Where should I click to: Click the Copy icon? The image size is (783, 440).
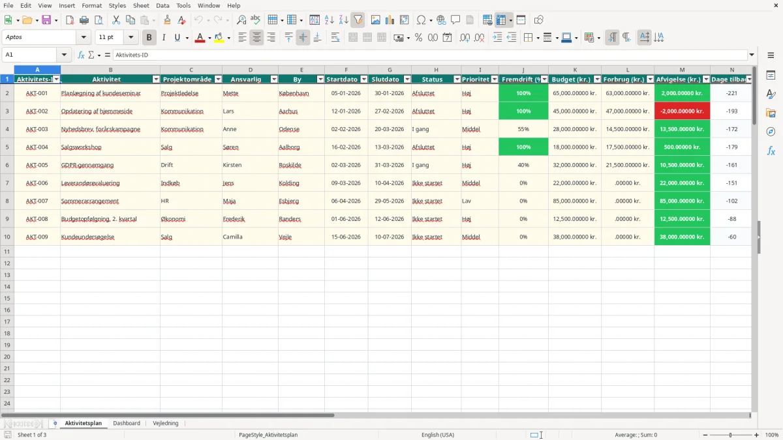coord(130,20)
